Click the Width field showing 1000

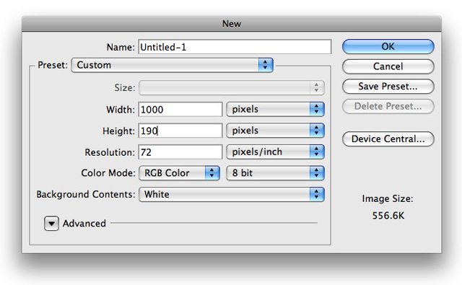pyautogui.click(x=180, y=110)
